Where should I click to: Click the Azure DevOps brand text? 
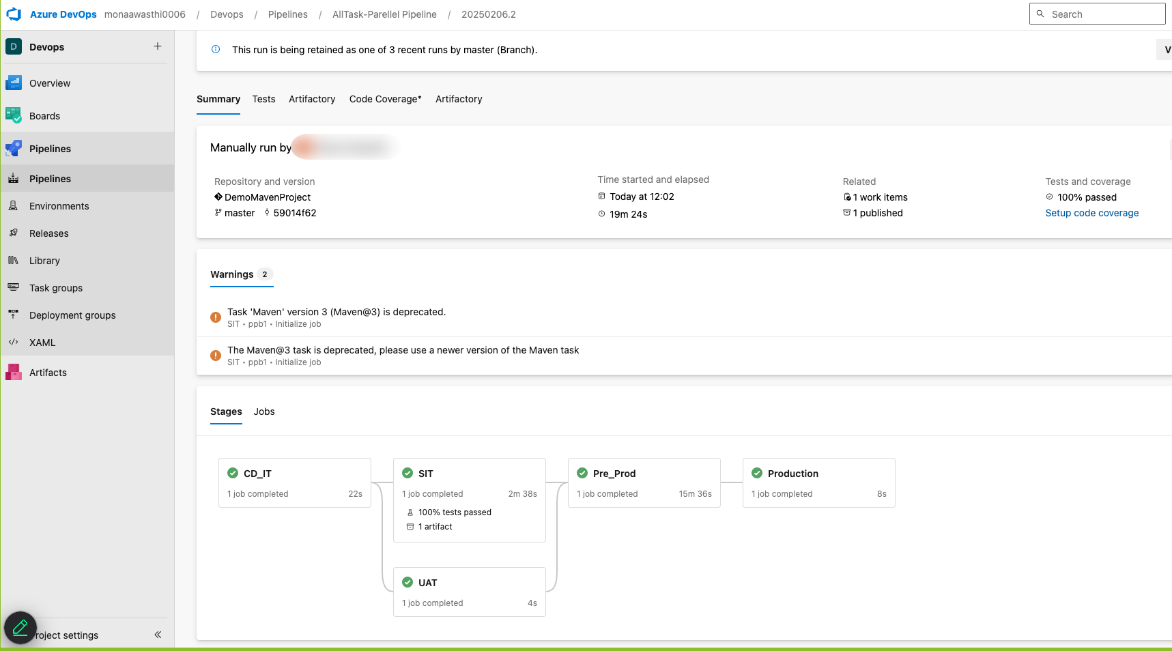63,14
